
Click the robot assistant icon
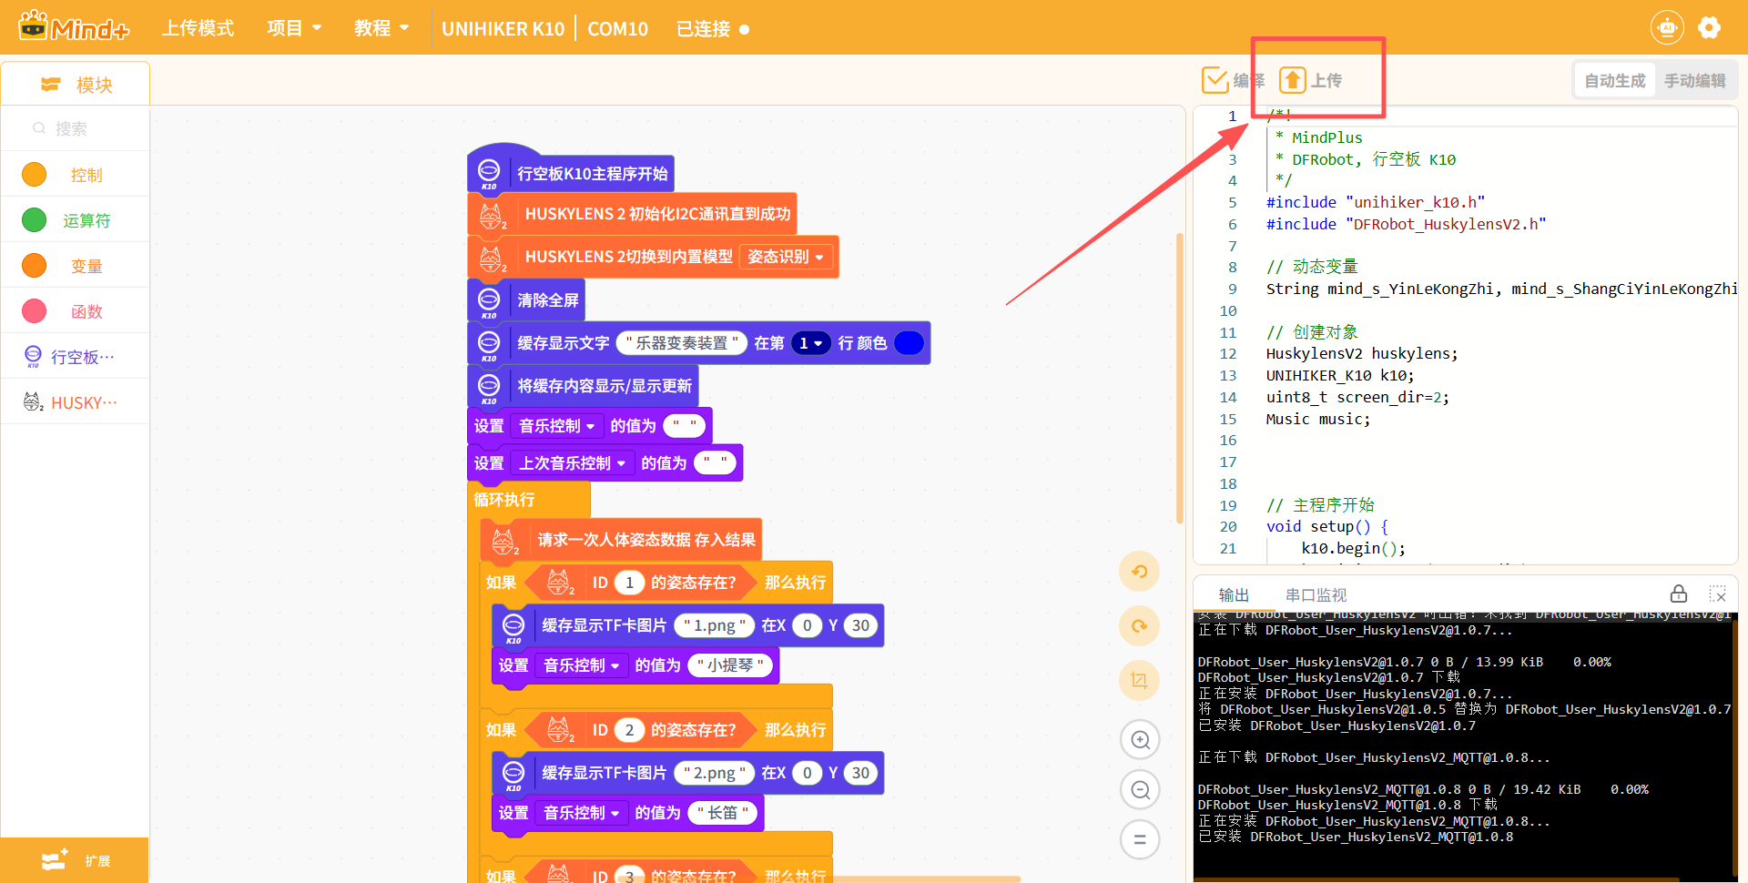[x=1667, y=28]
